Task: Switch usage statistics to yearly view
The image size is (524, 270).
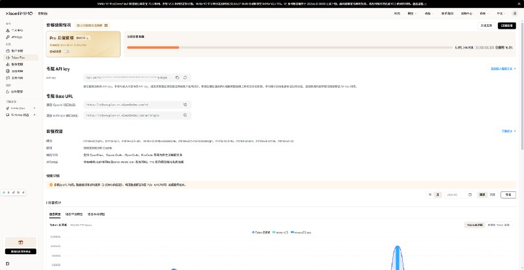Action: [430, 195]
